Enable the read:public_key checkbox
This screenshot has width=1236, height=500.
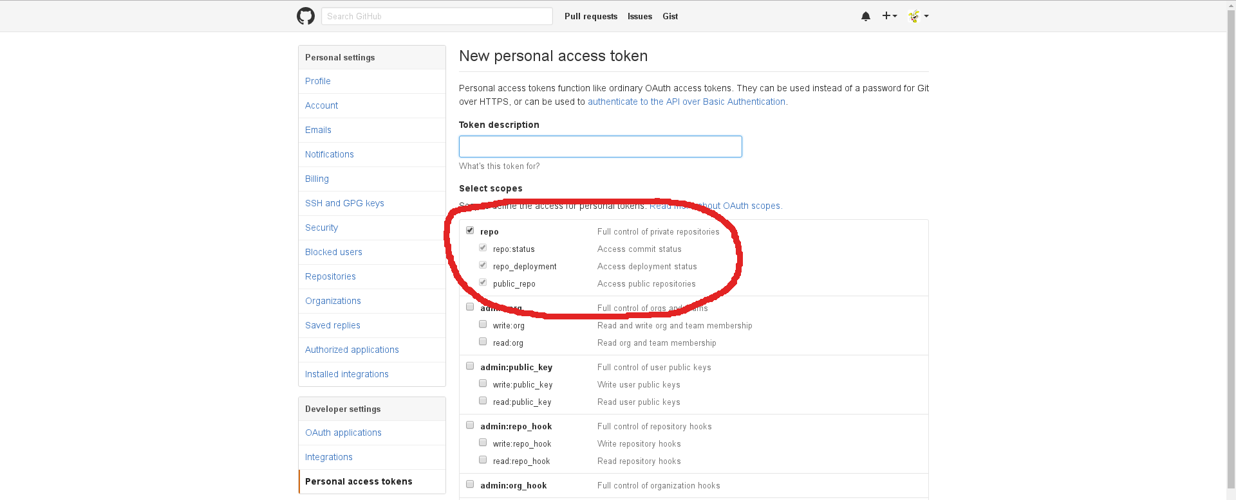[483, 400]
